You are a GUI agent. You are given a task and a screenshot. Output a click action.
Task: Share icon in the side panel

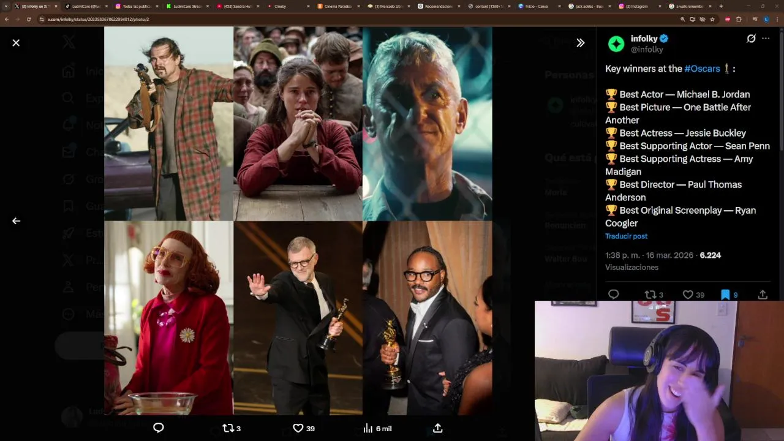pyautogui.click(x=763, y=295)
